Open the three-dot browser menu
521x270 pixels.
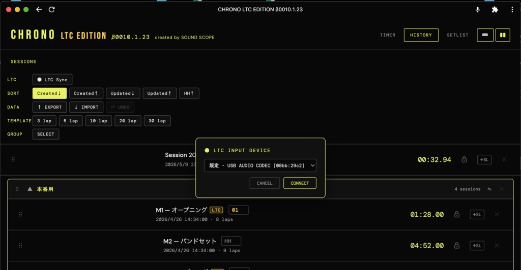tap(512, 10)
